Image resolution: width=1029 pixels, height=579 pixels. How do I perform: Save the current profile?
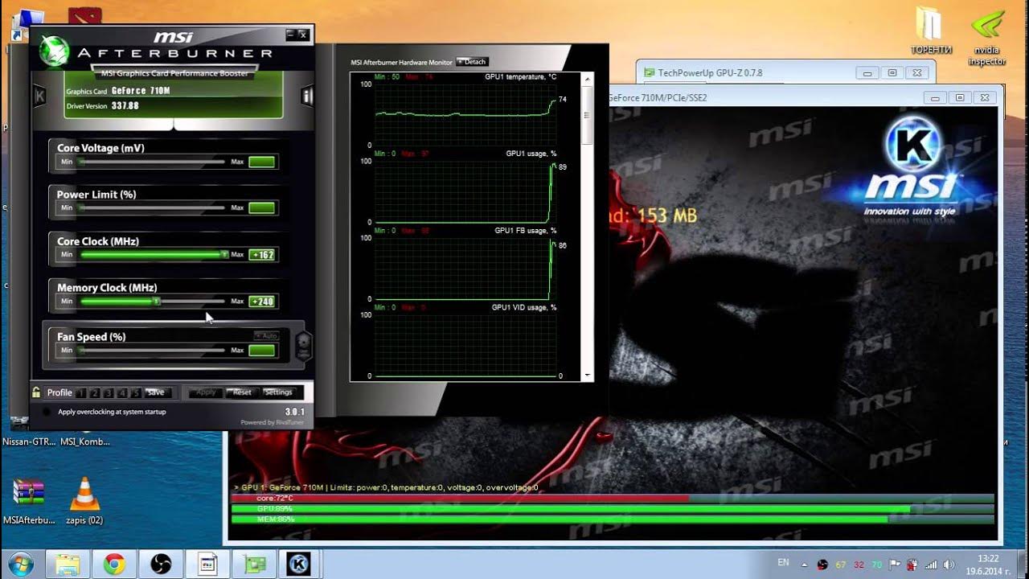[x=156, y=392]
